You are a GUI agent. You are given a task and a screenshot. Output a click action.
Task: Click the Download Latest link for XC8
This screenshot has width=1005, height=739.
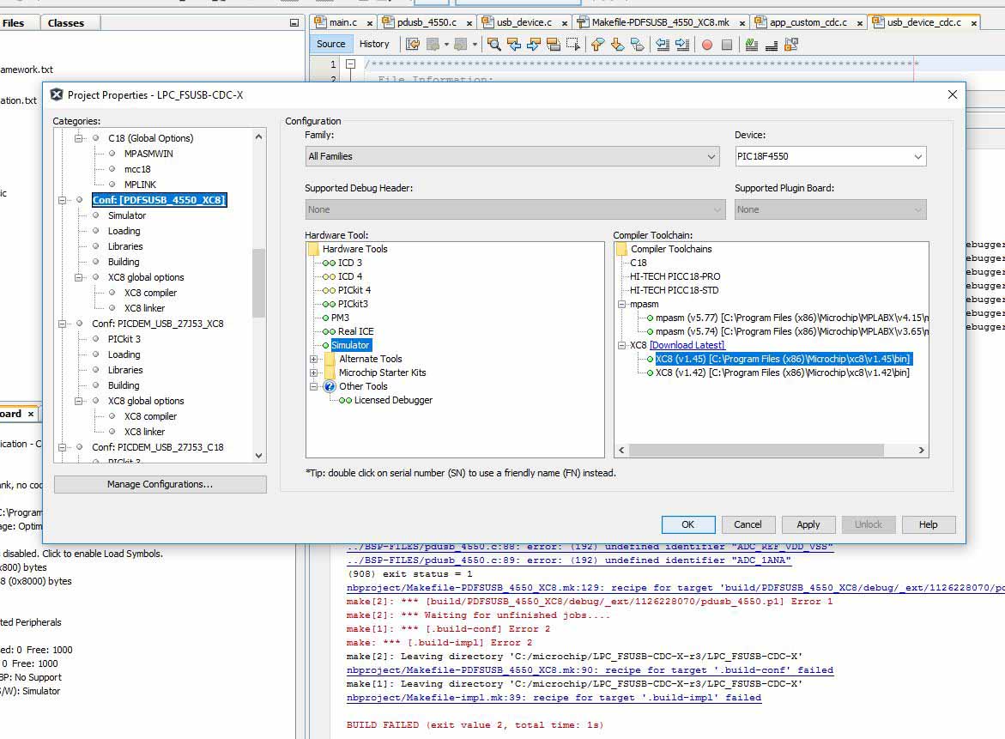coord(687,345)
